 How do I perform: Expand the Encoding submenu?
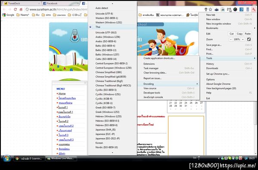169,84
